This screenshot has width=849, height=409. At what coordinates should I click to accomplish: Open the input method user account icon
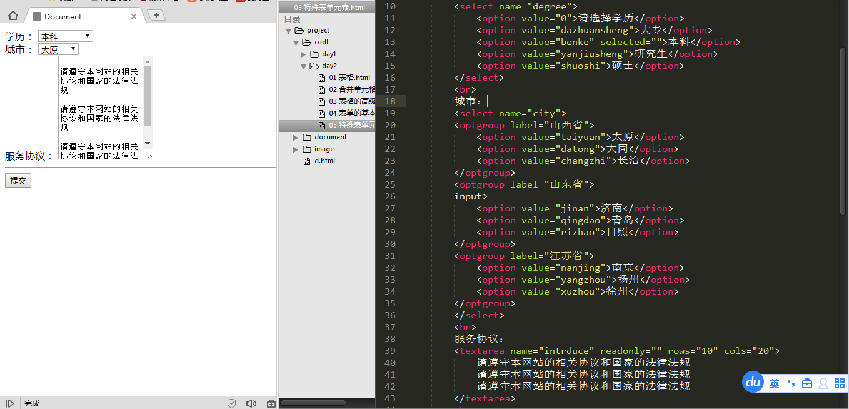pyautogui.click(x=823, y=383)
